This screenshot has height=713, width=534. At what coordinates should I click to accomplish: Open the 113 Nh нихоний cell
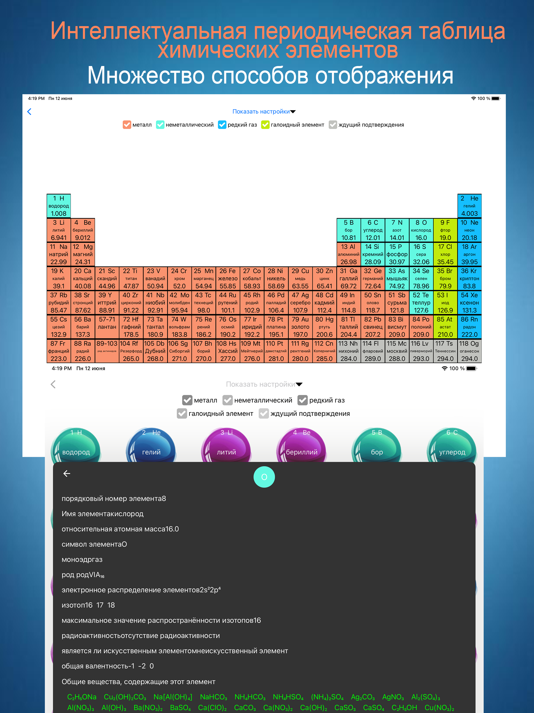point(349,351)
